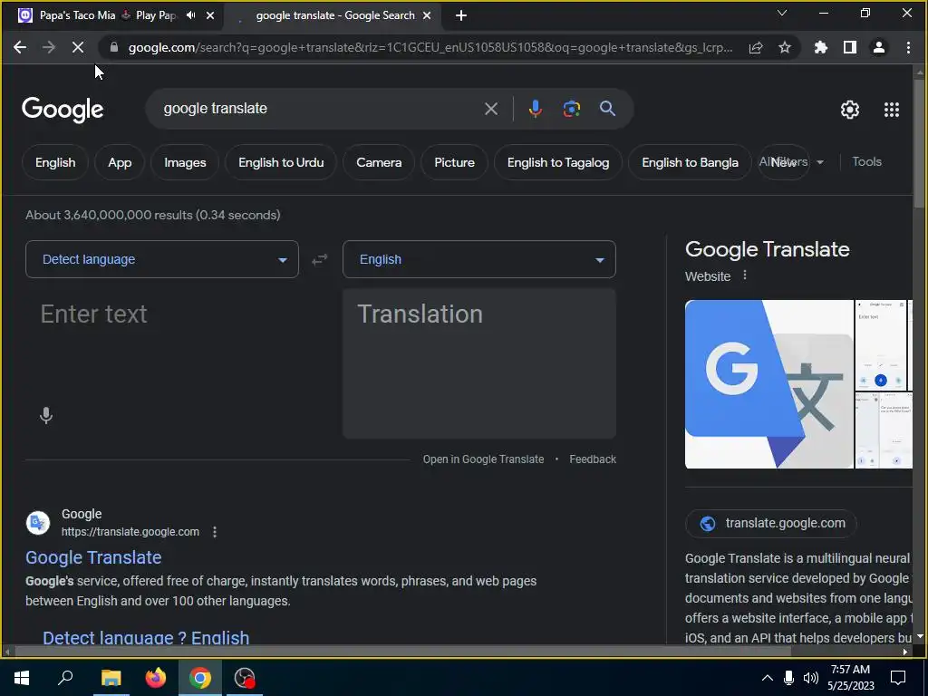This screenshot has width=928, height=696.
Task: Close the google translate tab
Action: [427, 15]
